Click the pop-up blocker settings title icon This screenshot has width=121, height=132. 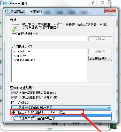click(7, 11)
